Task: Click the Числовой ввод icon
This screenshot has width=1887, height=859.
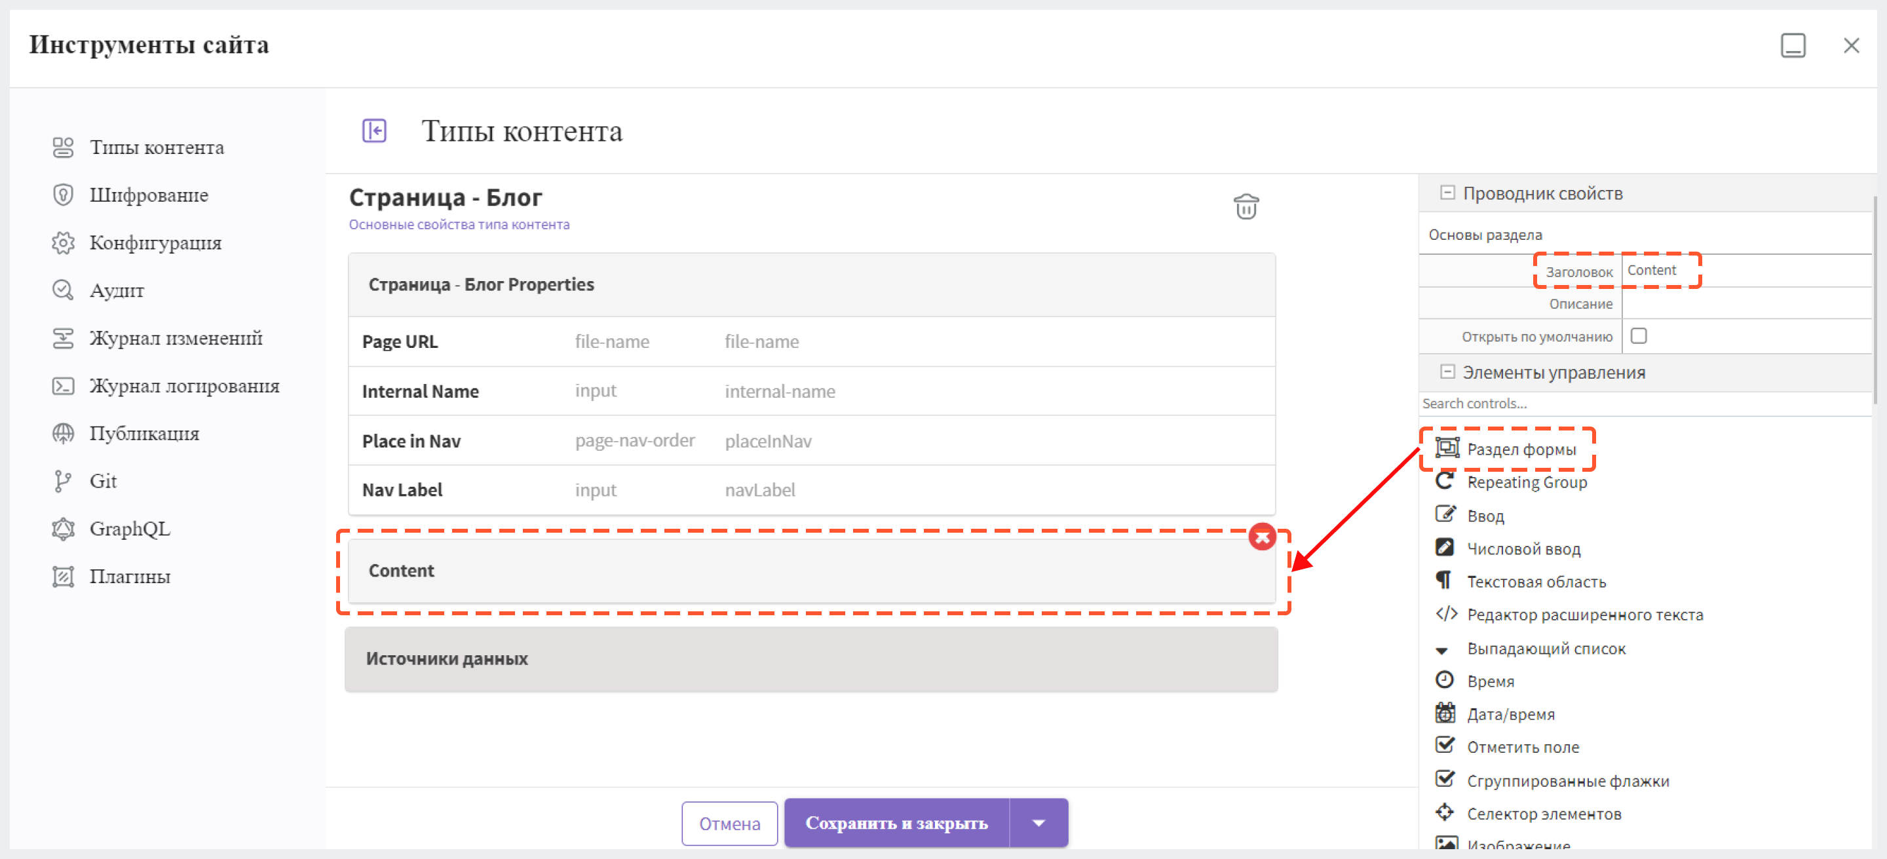Action: (1445, 548)
